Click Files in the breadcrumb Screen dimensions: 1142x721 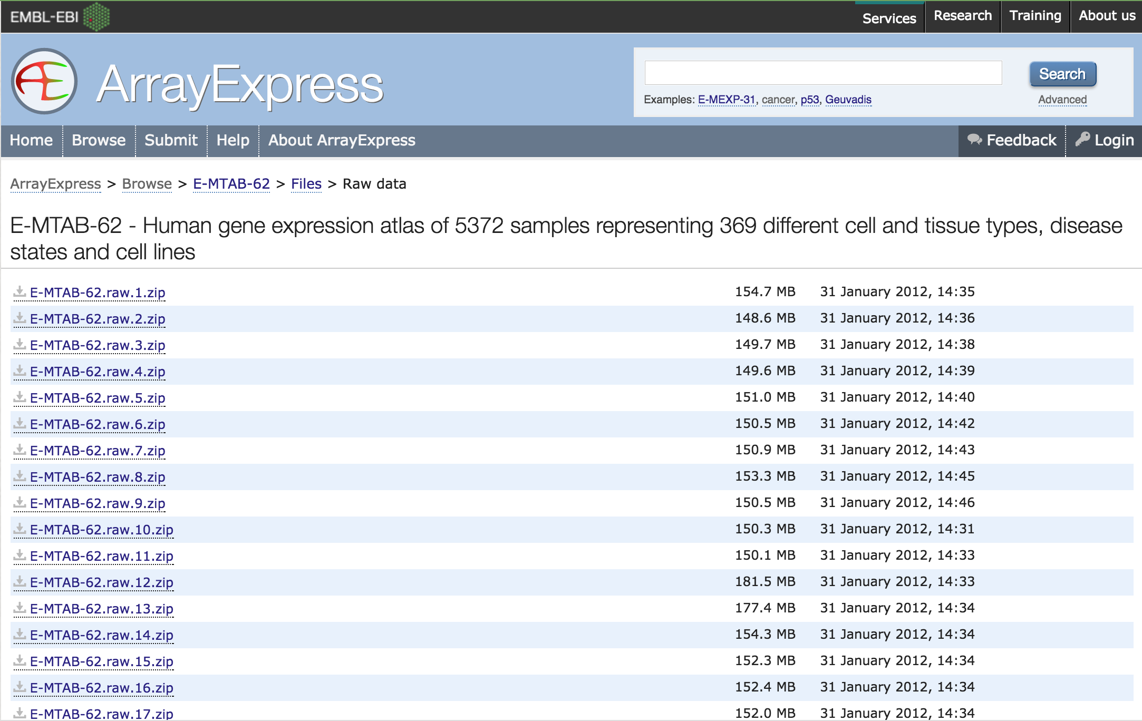(x=306, y=184)
